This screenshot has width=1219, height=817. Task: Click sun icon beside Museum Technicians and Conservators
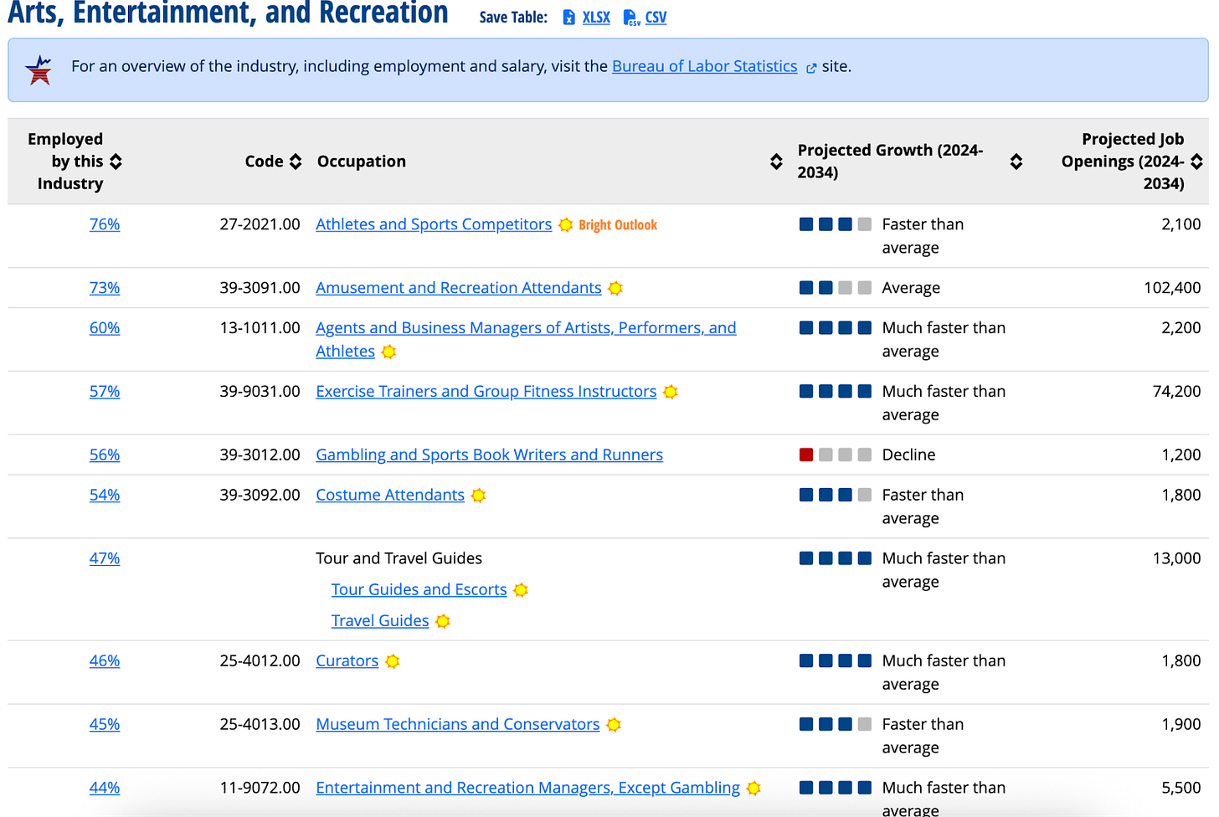(x=614, y=725)
